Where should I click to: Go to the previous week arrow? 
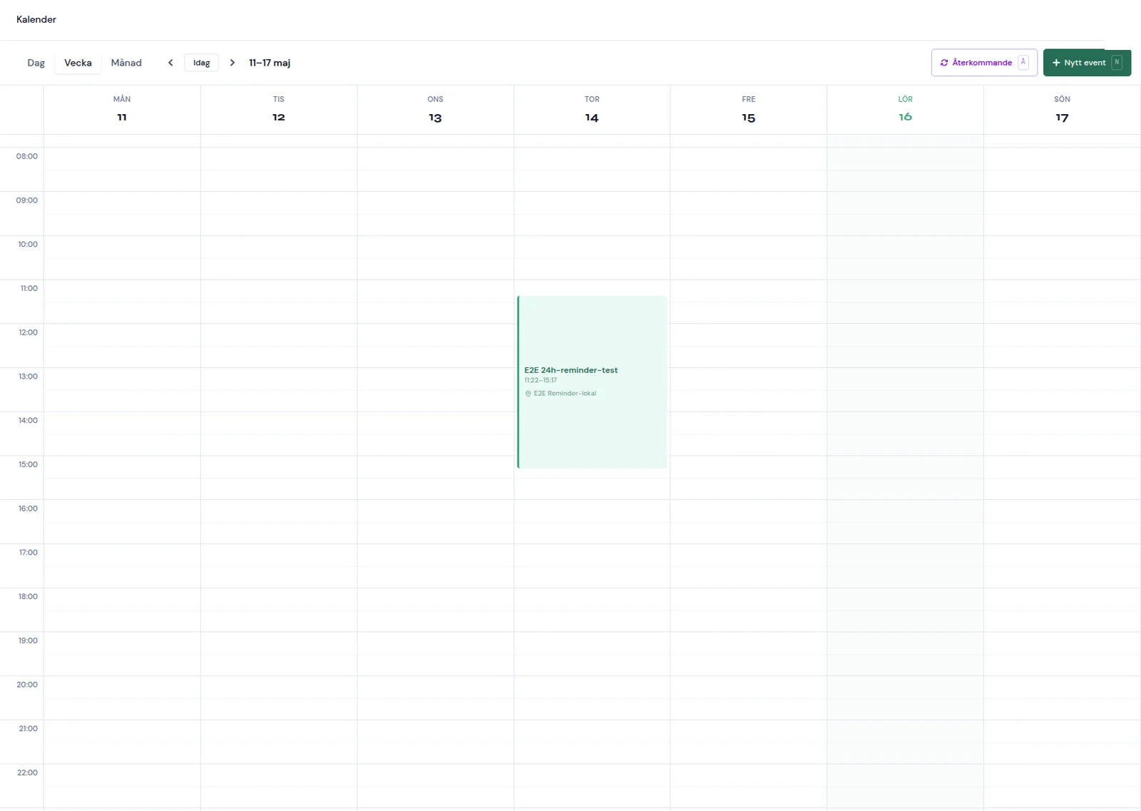(170, 63)
